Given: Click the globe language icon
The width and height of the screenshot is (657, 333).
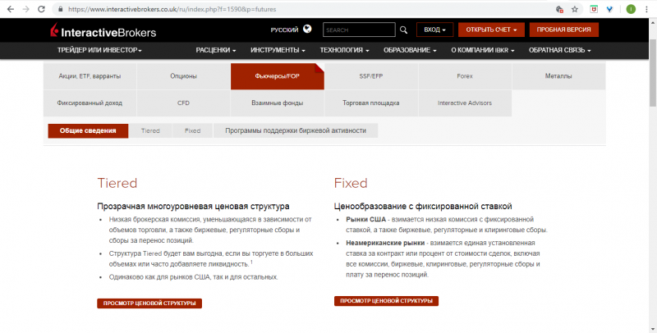Looking at the screenshot, I should point(307,29).
